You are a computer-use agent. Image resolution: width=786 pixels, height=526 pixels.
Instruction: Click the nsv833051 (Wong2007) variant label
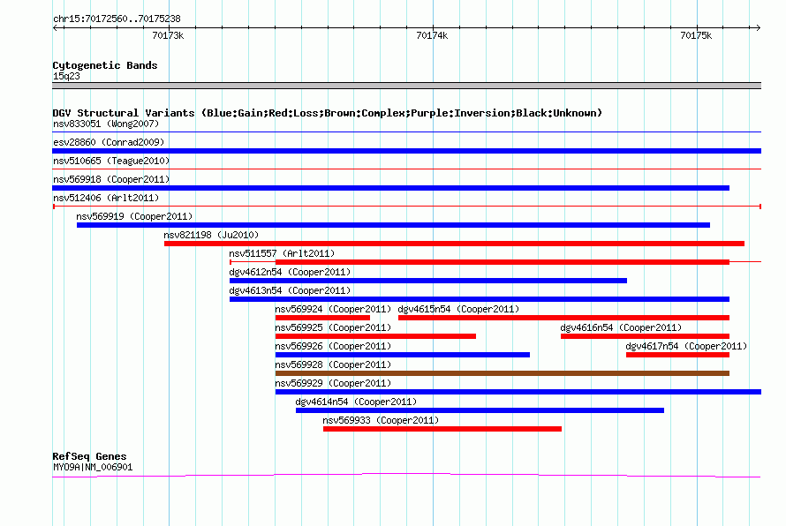[x=106, y=124]
